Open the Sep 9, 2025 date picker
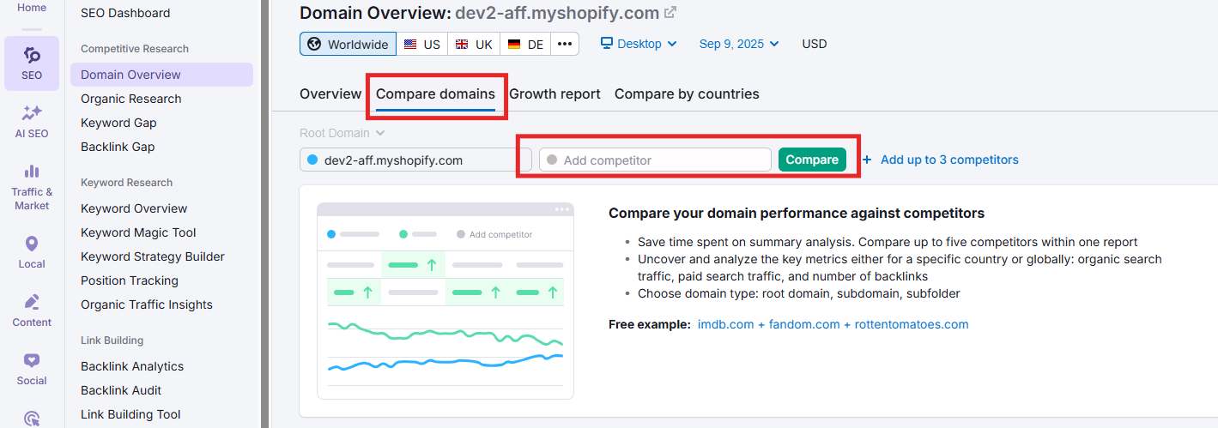Viewport: 1218px width, 428px height. point(738,44)
